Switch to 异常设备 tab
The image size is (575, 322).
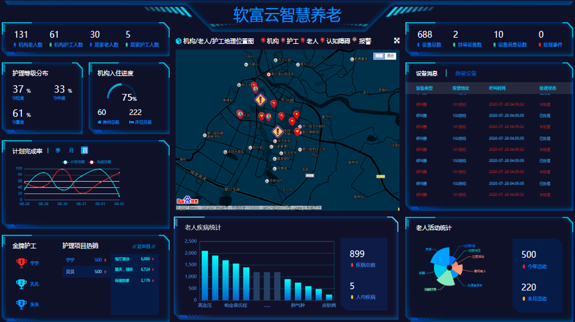click(x=465, y=74)
